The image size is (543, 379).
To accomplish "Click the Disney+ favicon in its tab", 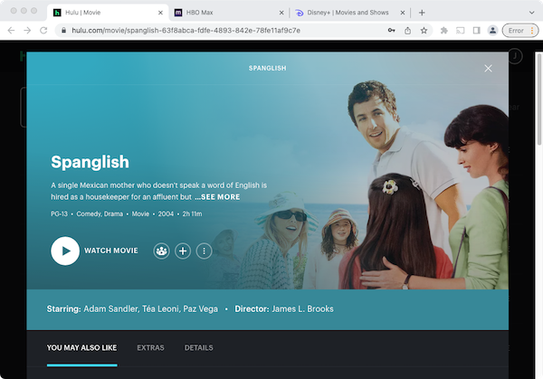I will tap(300, 13).
